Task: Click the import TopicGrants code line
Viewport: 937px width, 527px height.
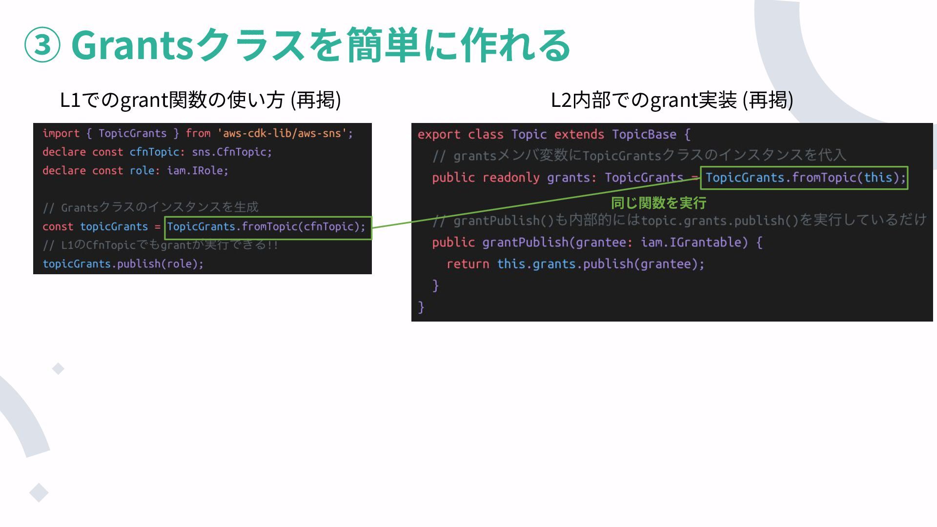Action: coord(197,134)
